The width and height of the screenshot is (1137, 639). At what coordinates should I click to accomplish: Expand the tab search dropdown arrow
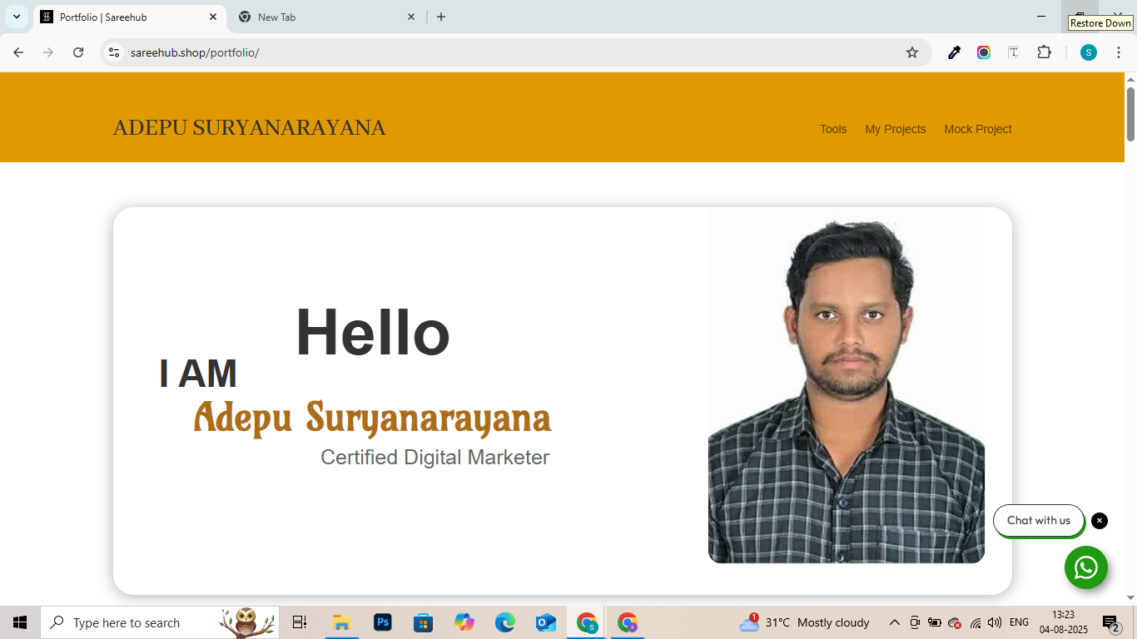pos(17,17)
